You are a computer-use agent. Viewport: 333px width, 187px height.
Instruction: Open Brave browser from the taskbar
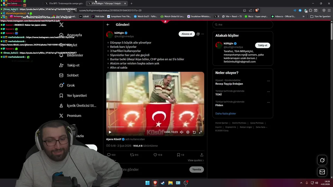point(155,183)
